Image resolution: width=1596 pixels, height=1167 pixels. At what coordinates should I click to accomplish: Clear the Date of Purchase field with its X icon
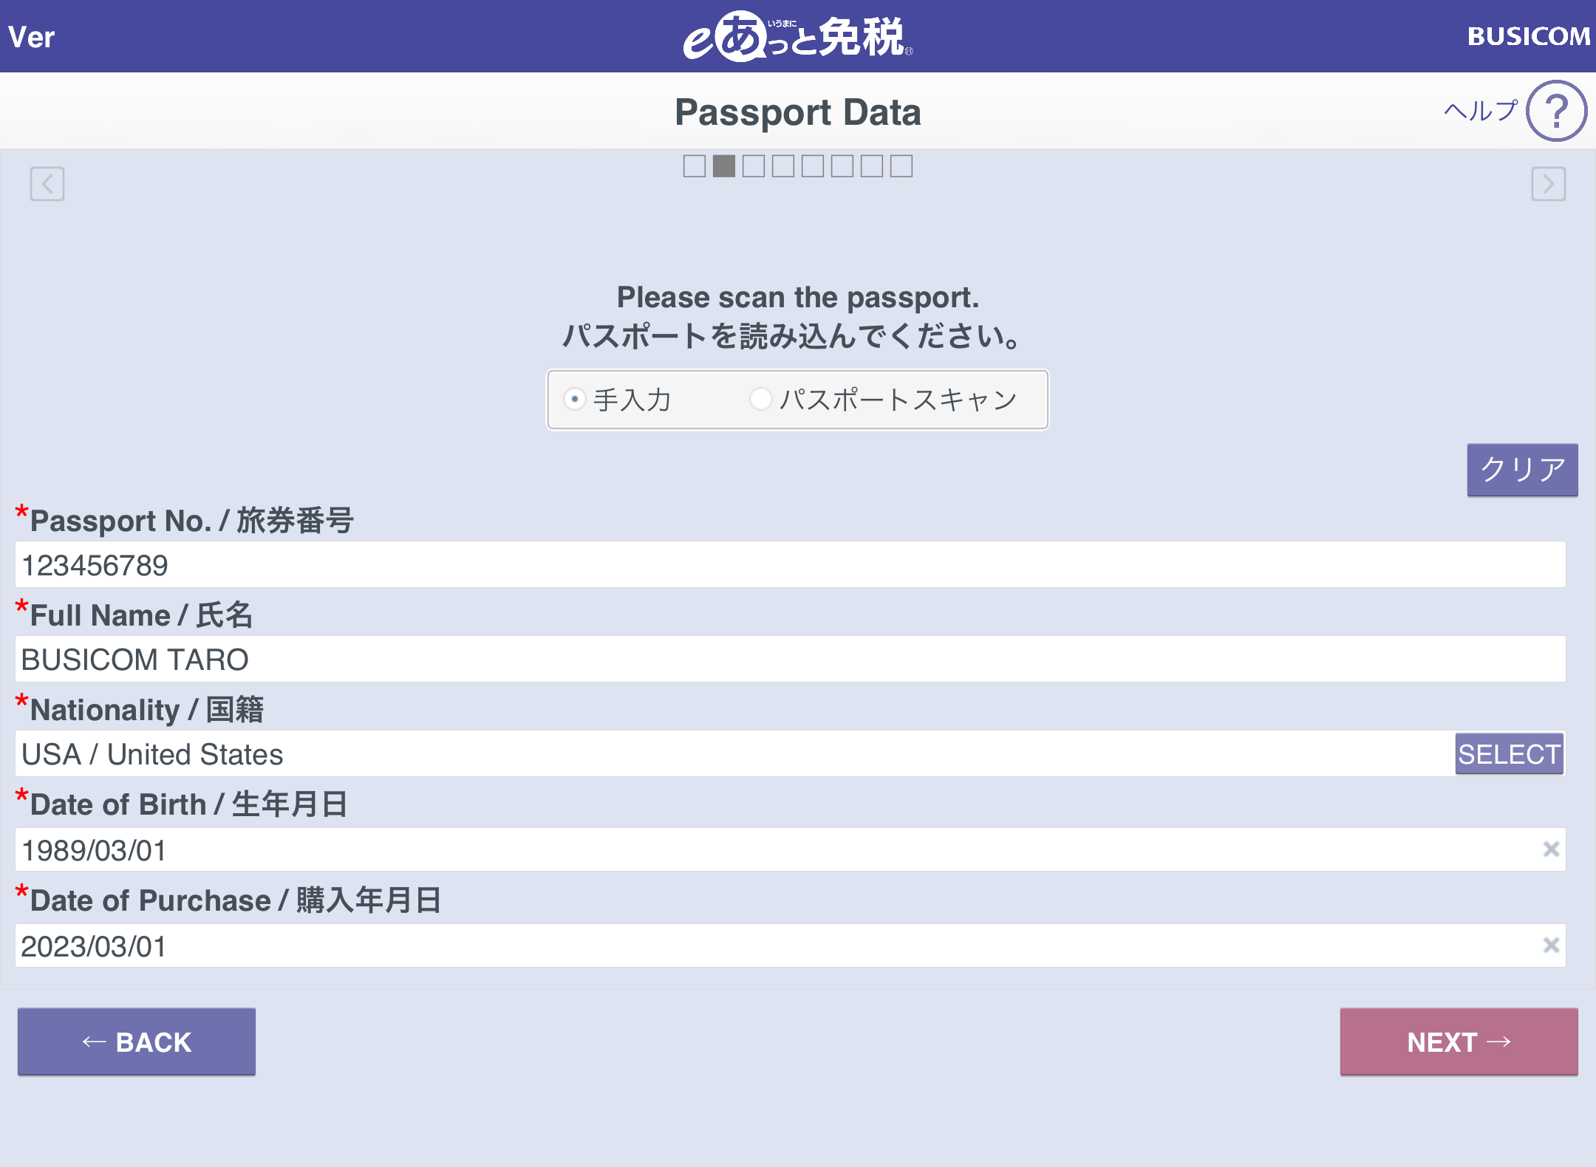(x=1551, y=945)
